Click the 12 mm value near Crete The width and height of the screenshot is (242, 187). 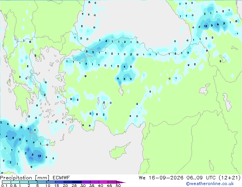point(40,156)
